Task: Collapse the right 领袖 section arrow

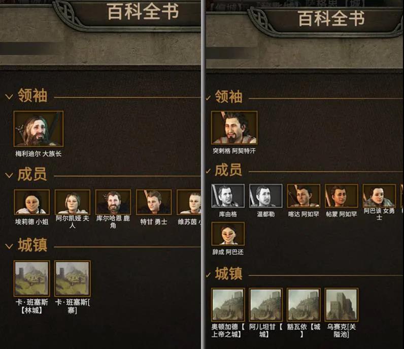Action: coord(208,98)
